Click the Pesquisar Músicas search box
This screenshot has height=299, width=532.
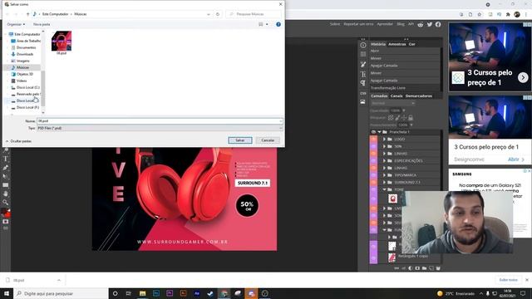coord(254,14)
